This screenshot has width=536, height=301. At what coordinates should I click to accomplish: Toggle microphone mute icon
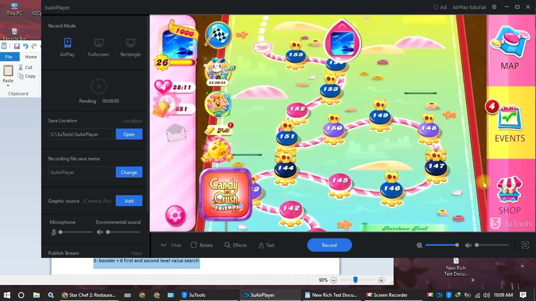(x=54, y=232)
